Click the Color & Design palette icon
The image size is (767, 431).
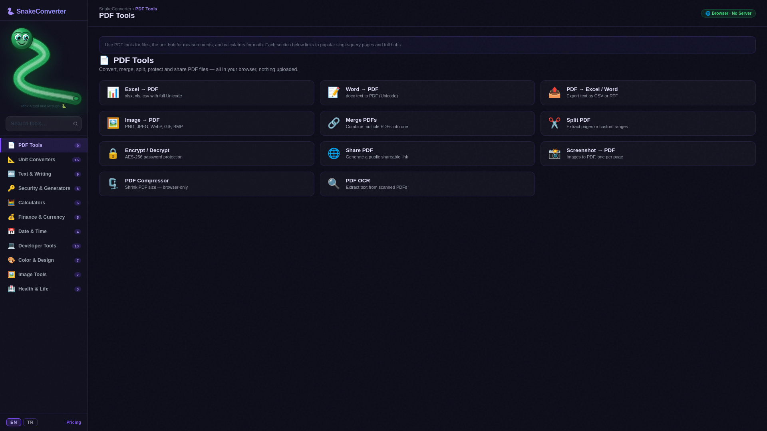coord(11,260)
